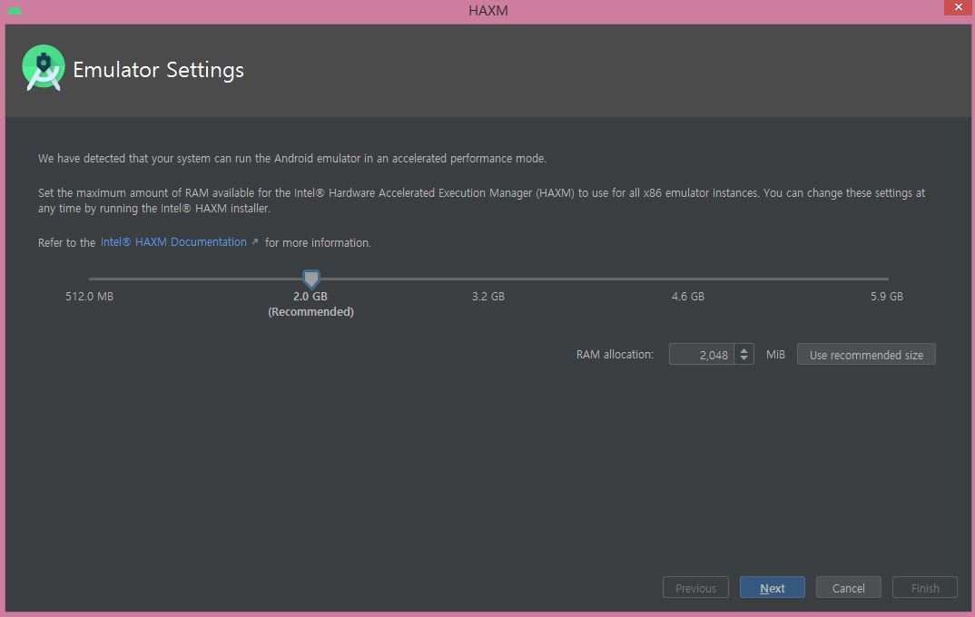Click the 5.9 GB slider label
975x617 pixels.
pos(887,297)
